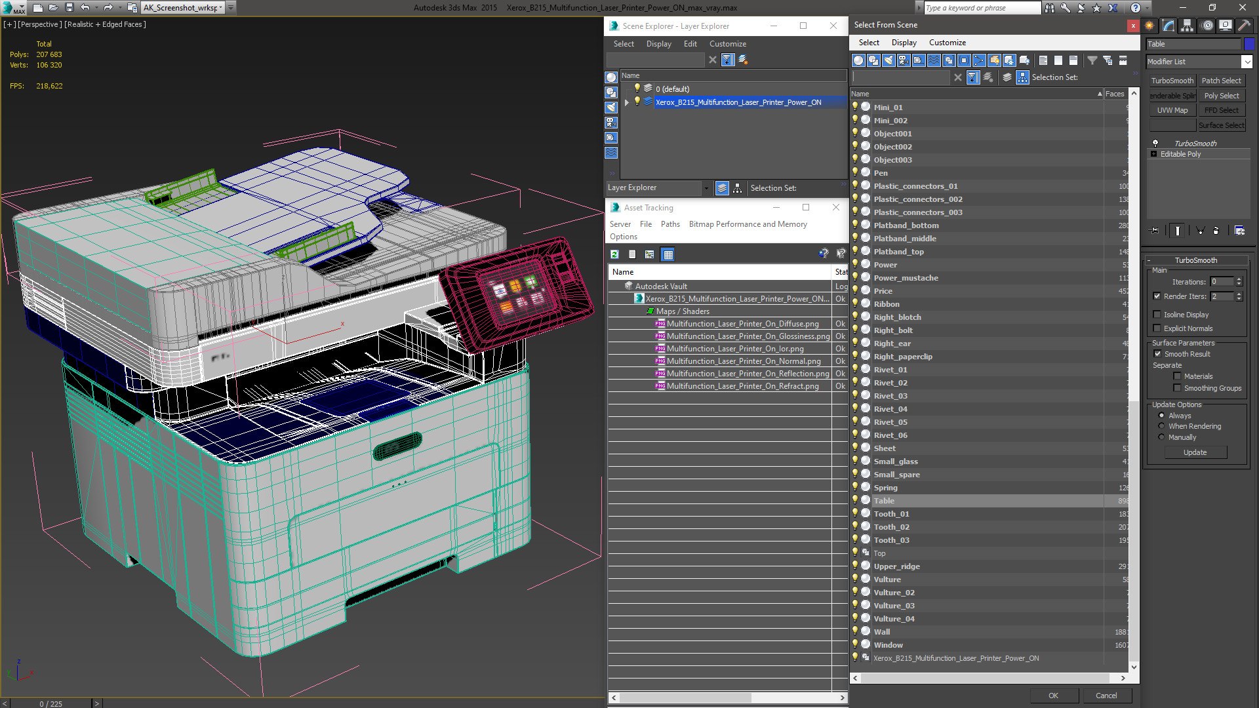Toggle Display Cameras filter in Select From Scene
The width and height of the screenshot is (1259, 708).
tap(904, 60)
